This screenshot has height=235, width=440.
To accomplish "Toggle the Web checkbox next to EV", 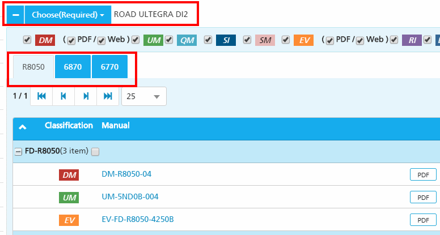I will [360, 41].
